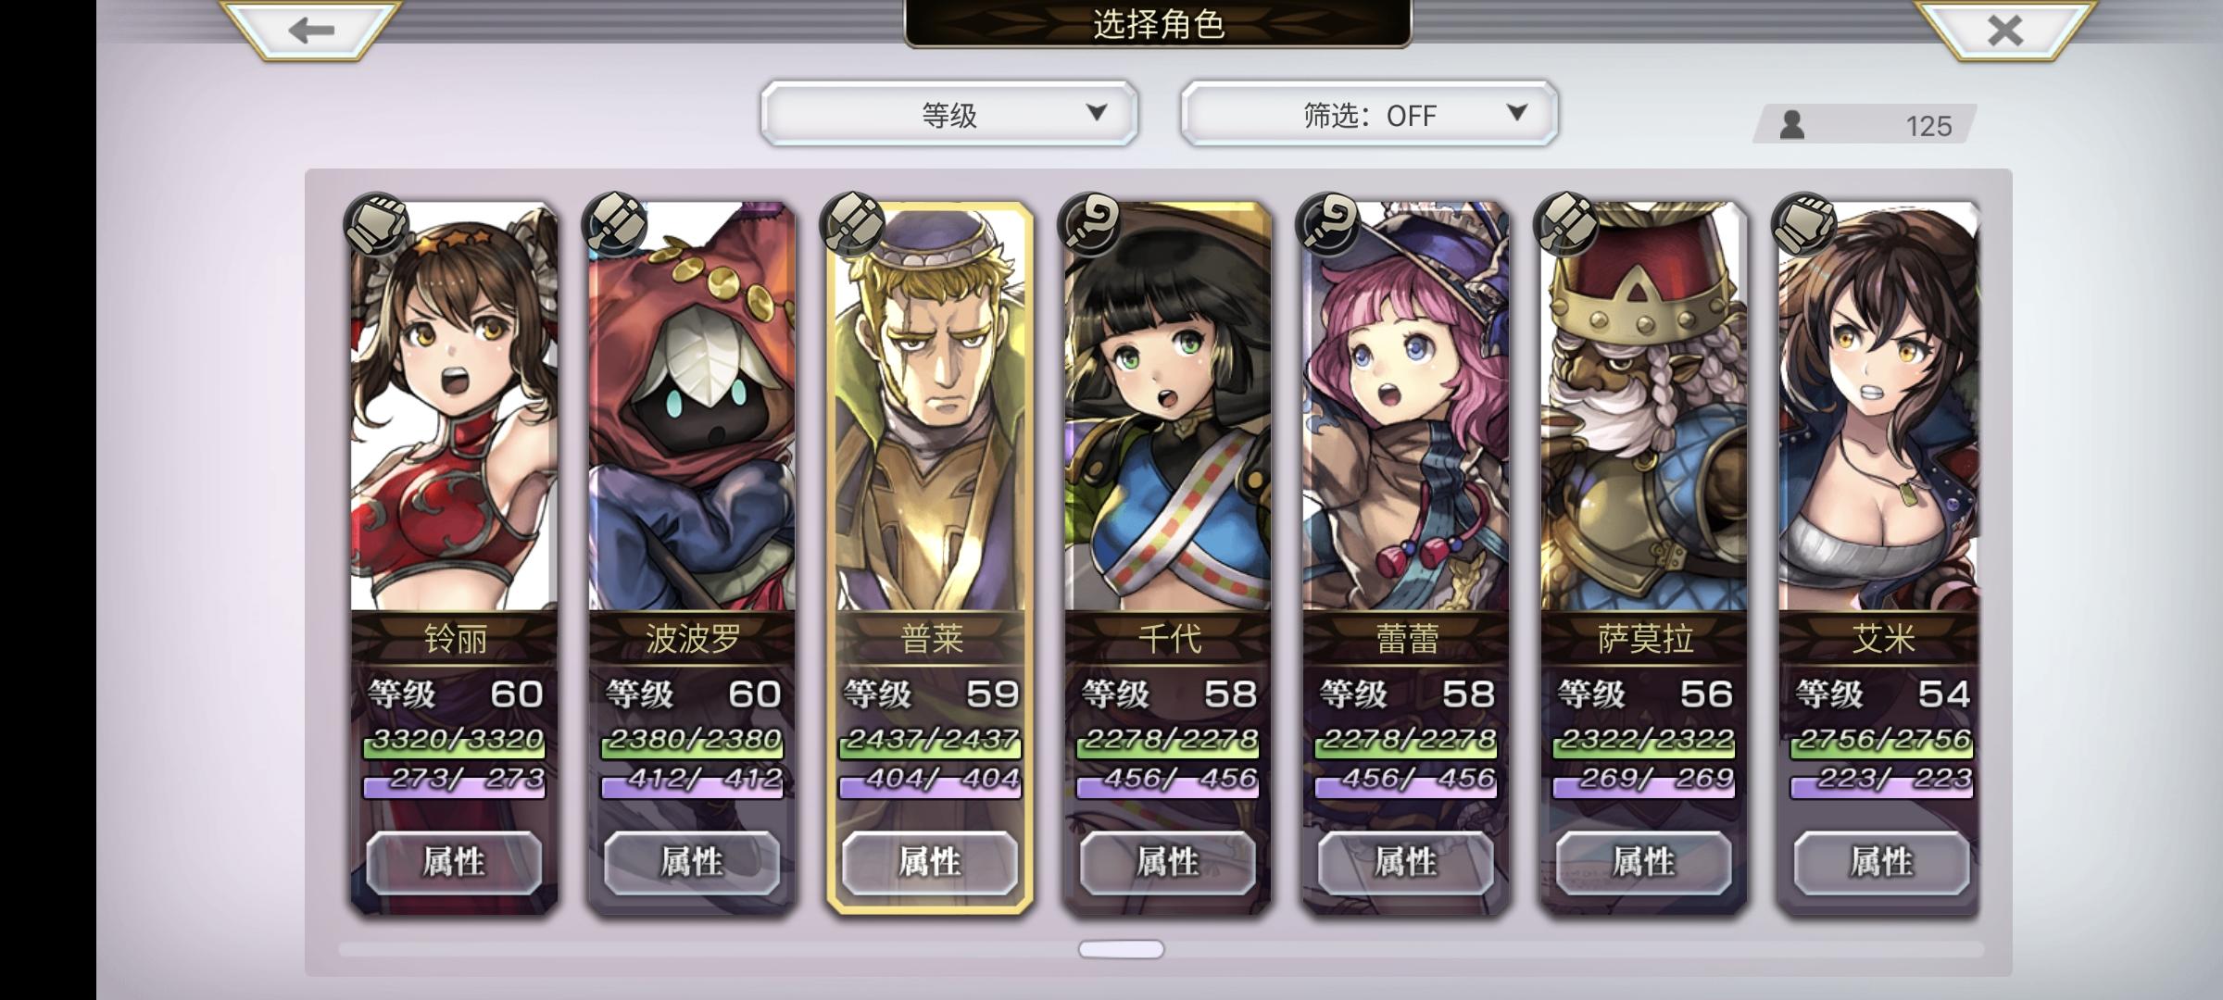Click the hammer class icon on 萨莫拉
This screenshot has width=2223, height=1000.
tap(1566, 224)
